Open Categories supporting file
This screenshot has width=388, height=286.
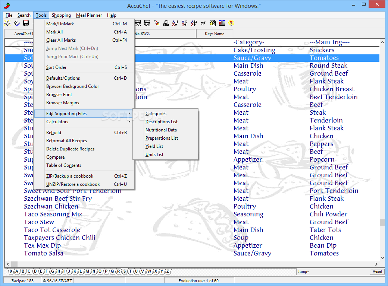click(166, 113)
